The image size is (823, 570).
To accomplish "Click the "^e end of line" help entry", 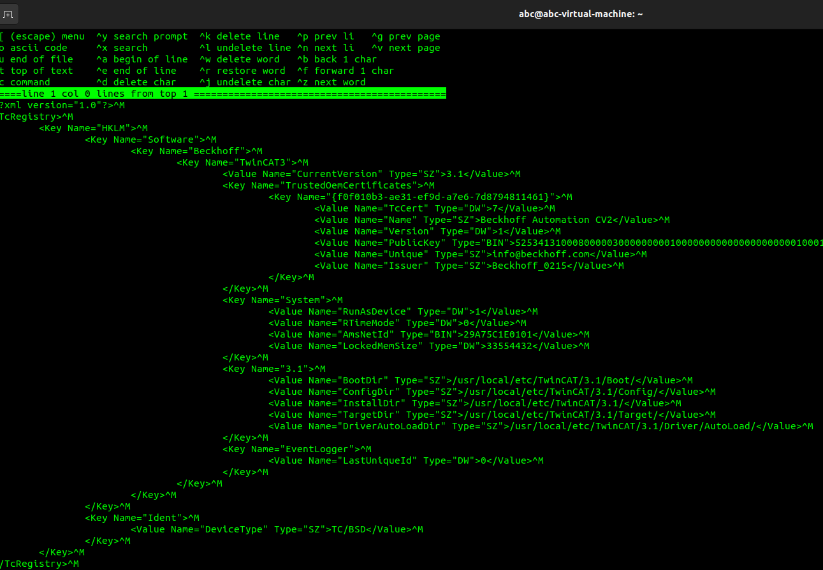I will (x=136, y=71).
